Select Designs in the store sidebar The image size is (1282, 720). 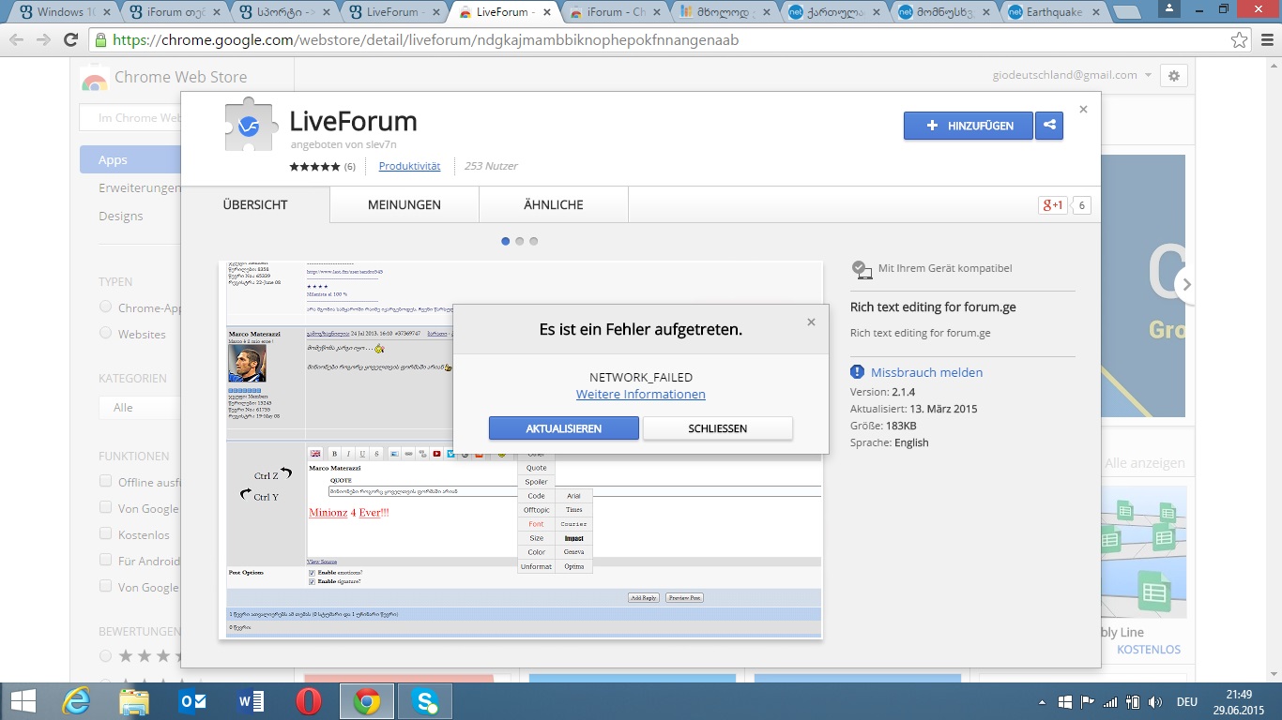click(x=121, y=216)
